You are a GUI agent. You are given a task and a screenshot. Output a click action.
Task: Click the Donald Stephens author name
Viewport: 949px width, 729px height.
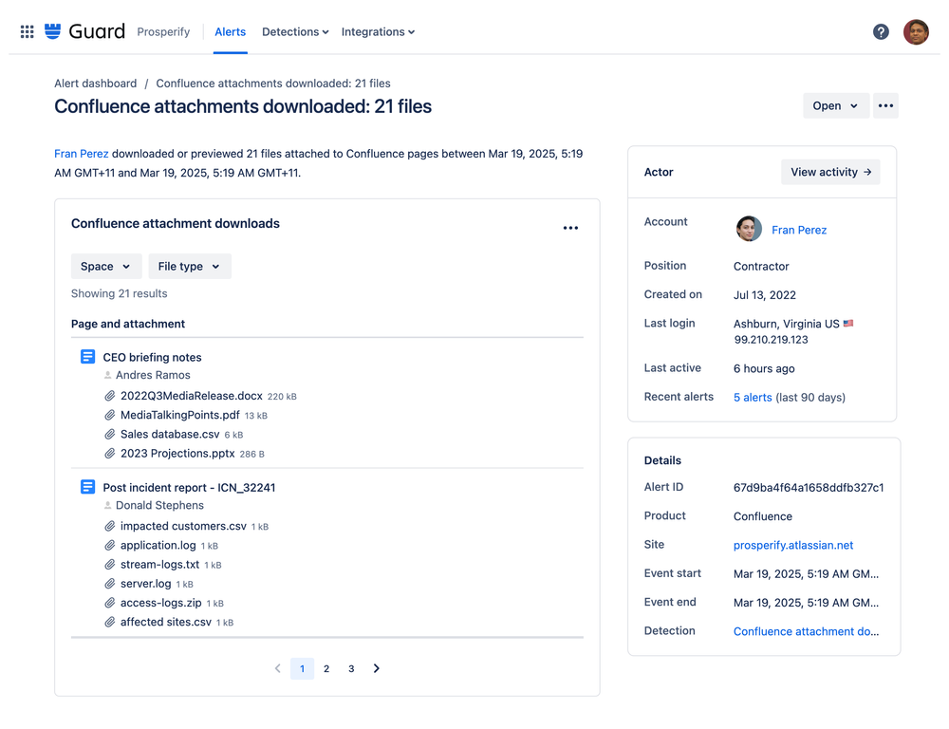click(159, 506)
